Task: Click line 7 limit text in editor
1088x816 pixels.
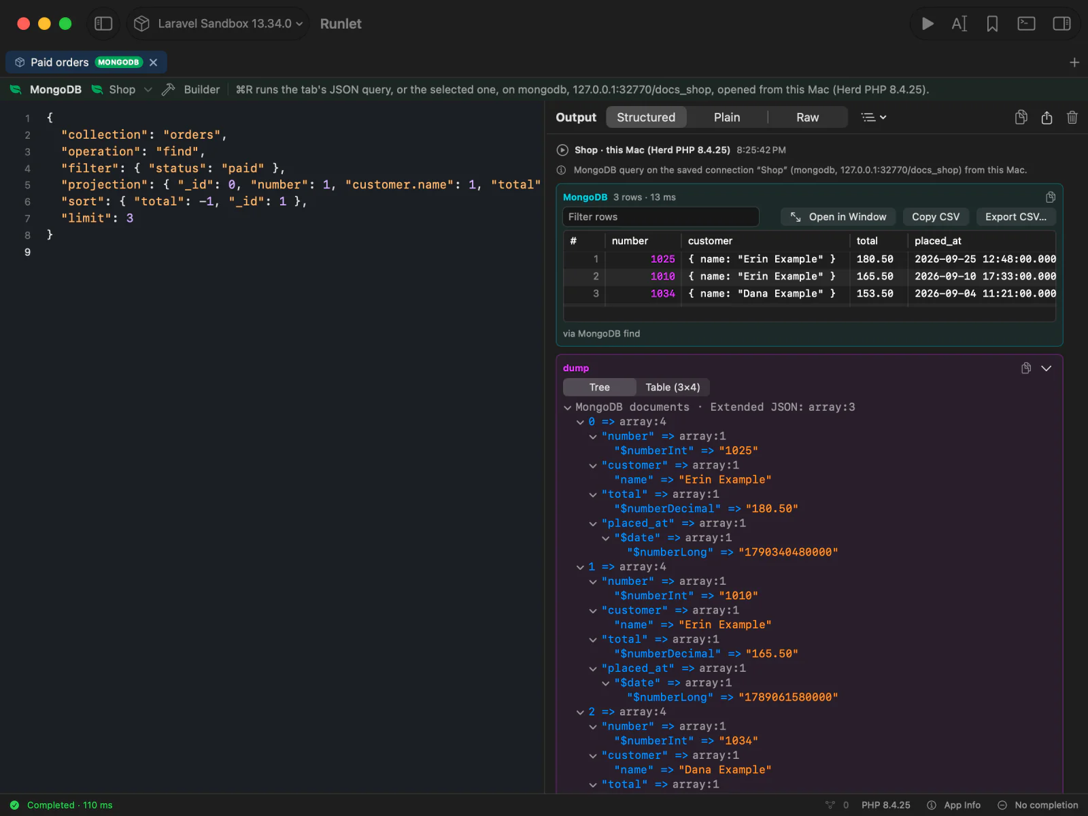Action: point(97,218)
